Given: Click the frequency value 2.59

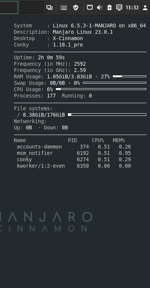Looking at the screenshot, I should pyautogui.click(x=80, y=70).
